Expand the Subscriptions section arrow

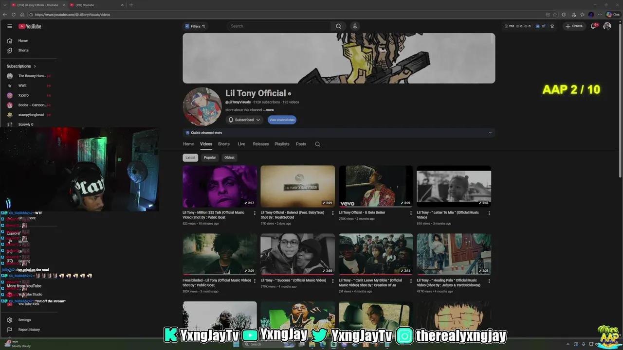tap(35, 66)
